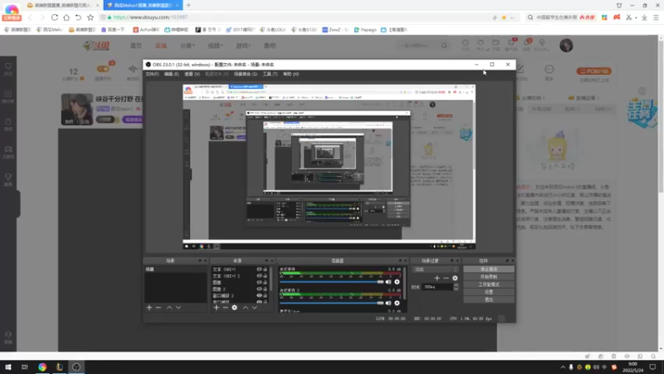Click the Start Recording button in Controls

click(489, 277)
